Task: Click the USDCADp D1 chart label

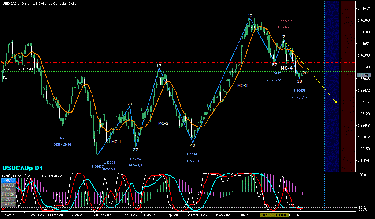Action: tap(22, 168)
